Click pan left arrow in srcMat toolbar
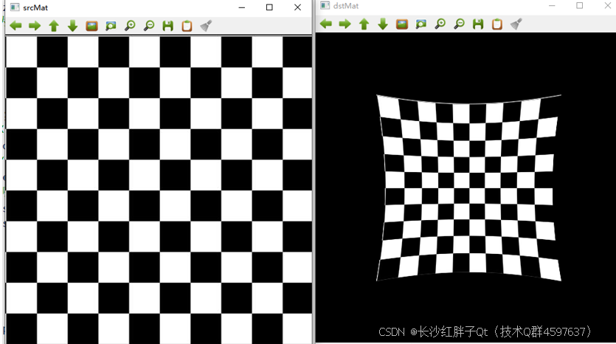Viewport: 616px width, 344px height. click(x=15, y=26)
